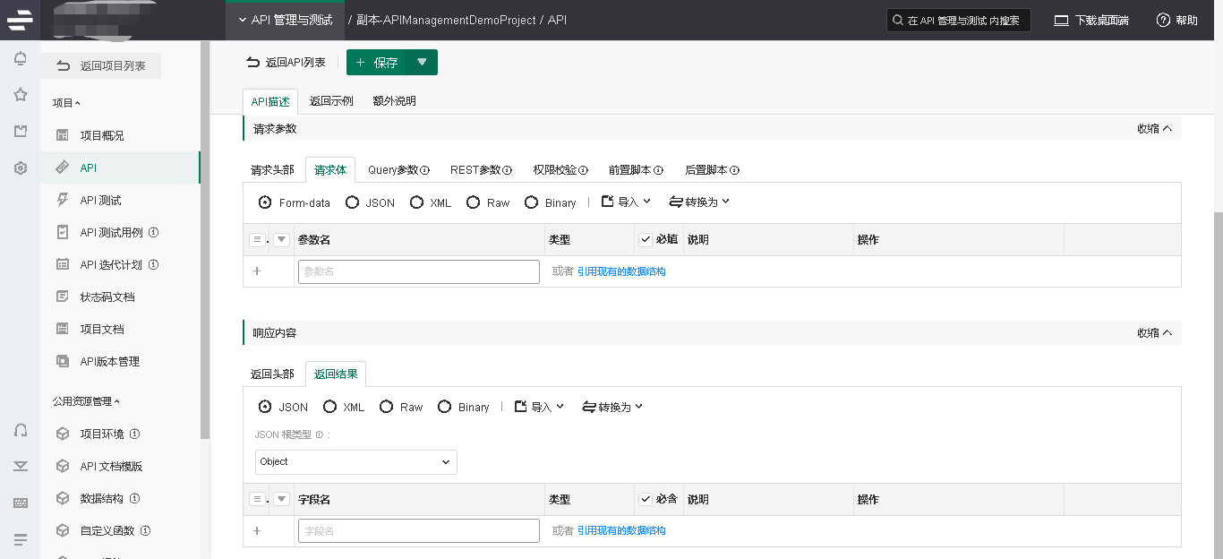This screenshot has height=559, width=1223.
Task: Switch to the 返回示例 tab
Action: (331, 101)
